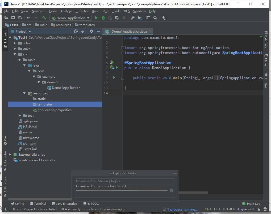The height and width of the screenshot is (214, 271).
Task: Click the Project panel gear icon
Action: (x=91, y=31)
